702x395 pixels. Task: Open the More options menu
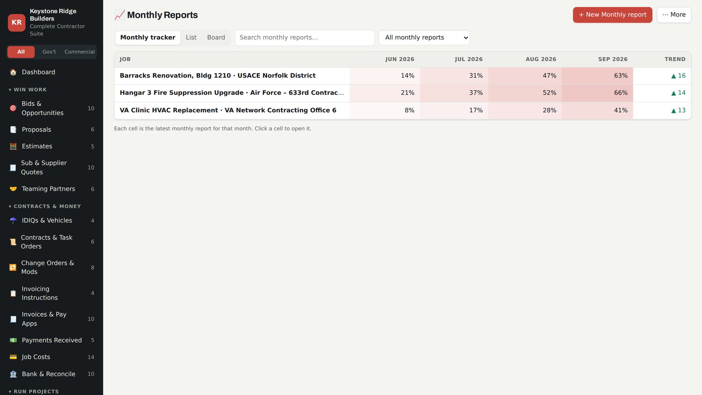tap(674, 15)
